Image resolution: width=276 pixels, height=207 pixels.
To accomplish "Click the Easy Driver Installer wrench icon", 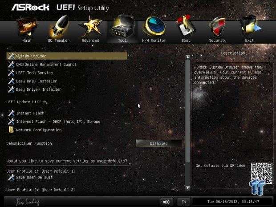I will [11, 89].
